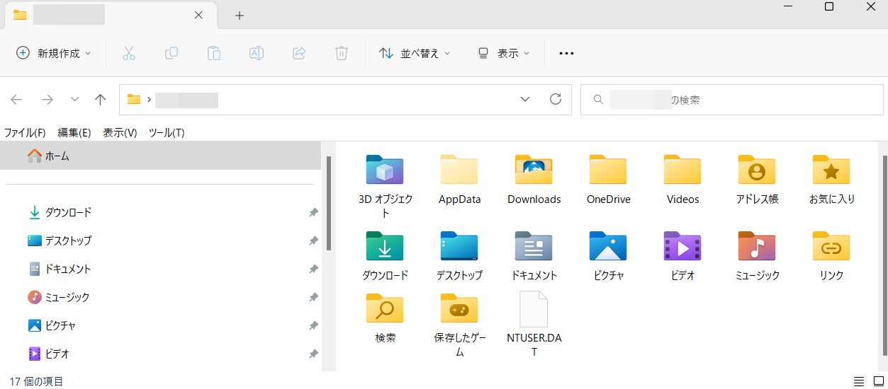Select the リンク folder
Screen dimensions: 888x389
coord(831,255)
